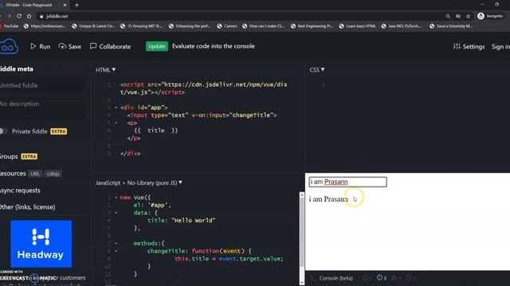510x286 pixels.
Task: Open the CSS panel dropdown
Action: click(x=317, y=70)
